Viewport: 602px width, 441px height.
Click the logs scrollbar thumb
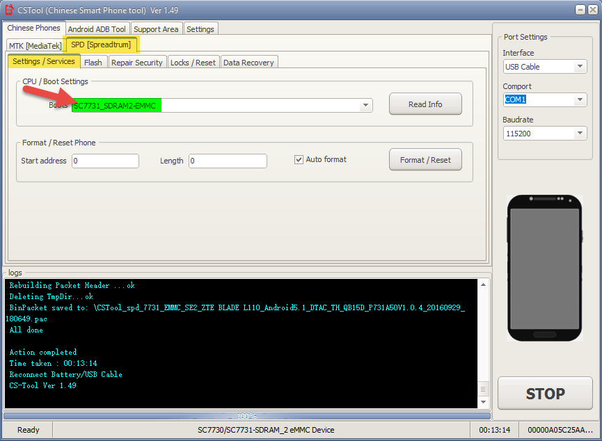pyautogui.click(x=484, y=389)
